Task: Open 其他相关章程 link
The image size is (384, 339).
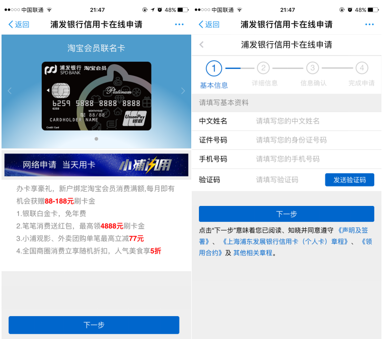Action: pyautogui.click(x=253, y=253)
